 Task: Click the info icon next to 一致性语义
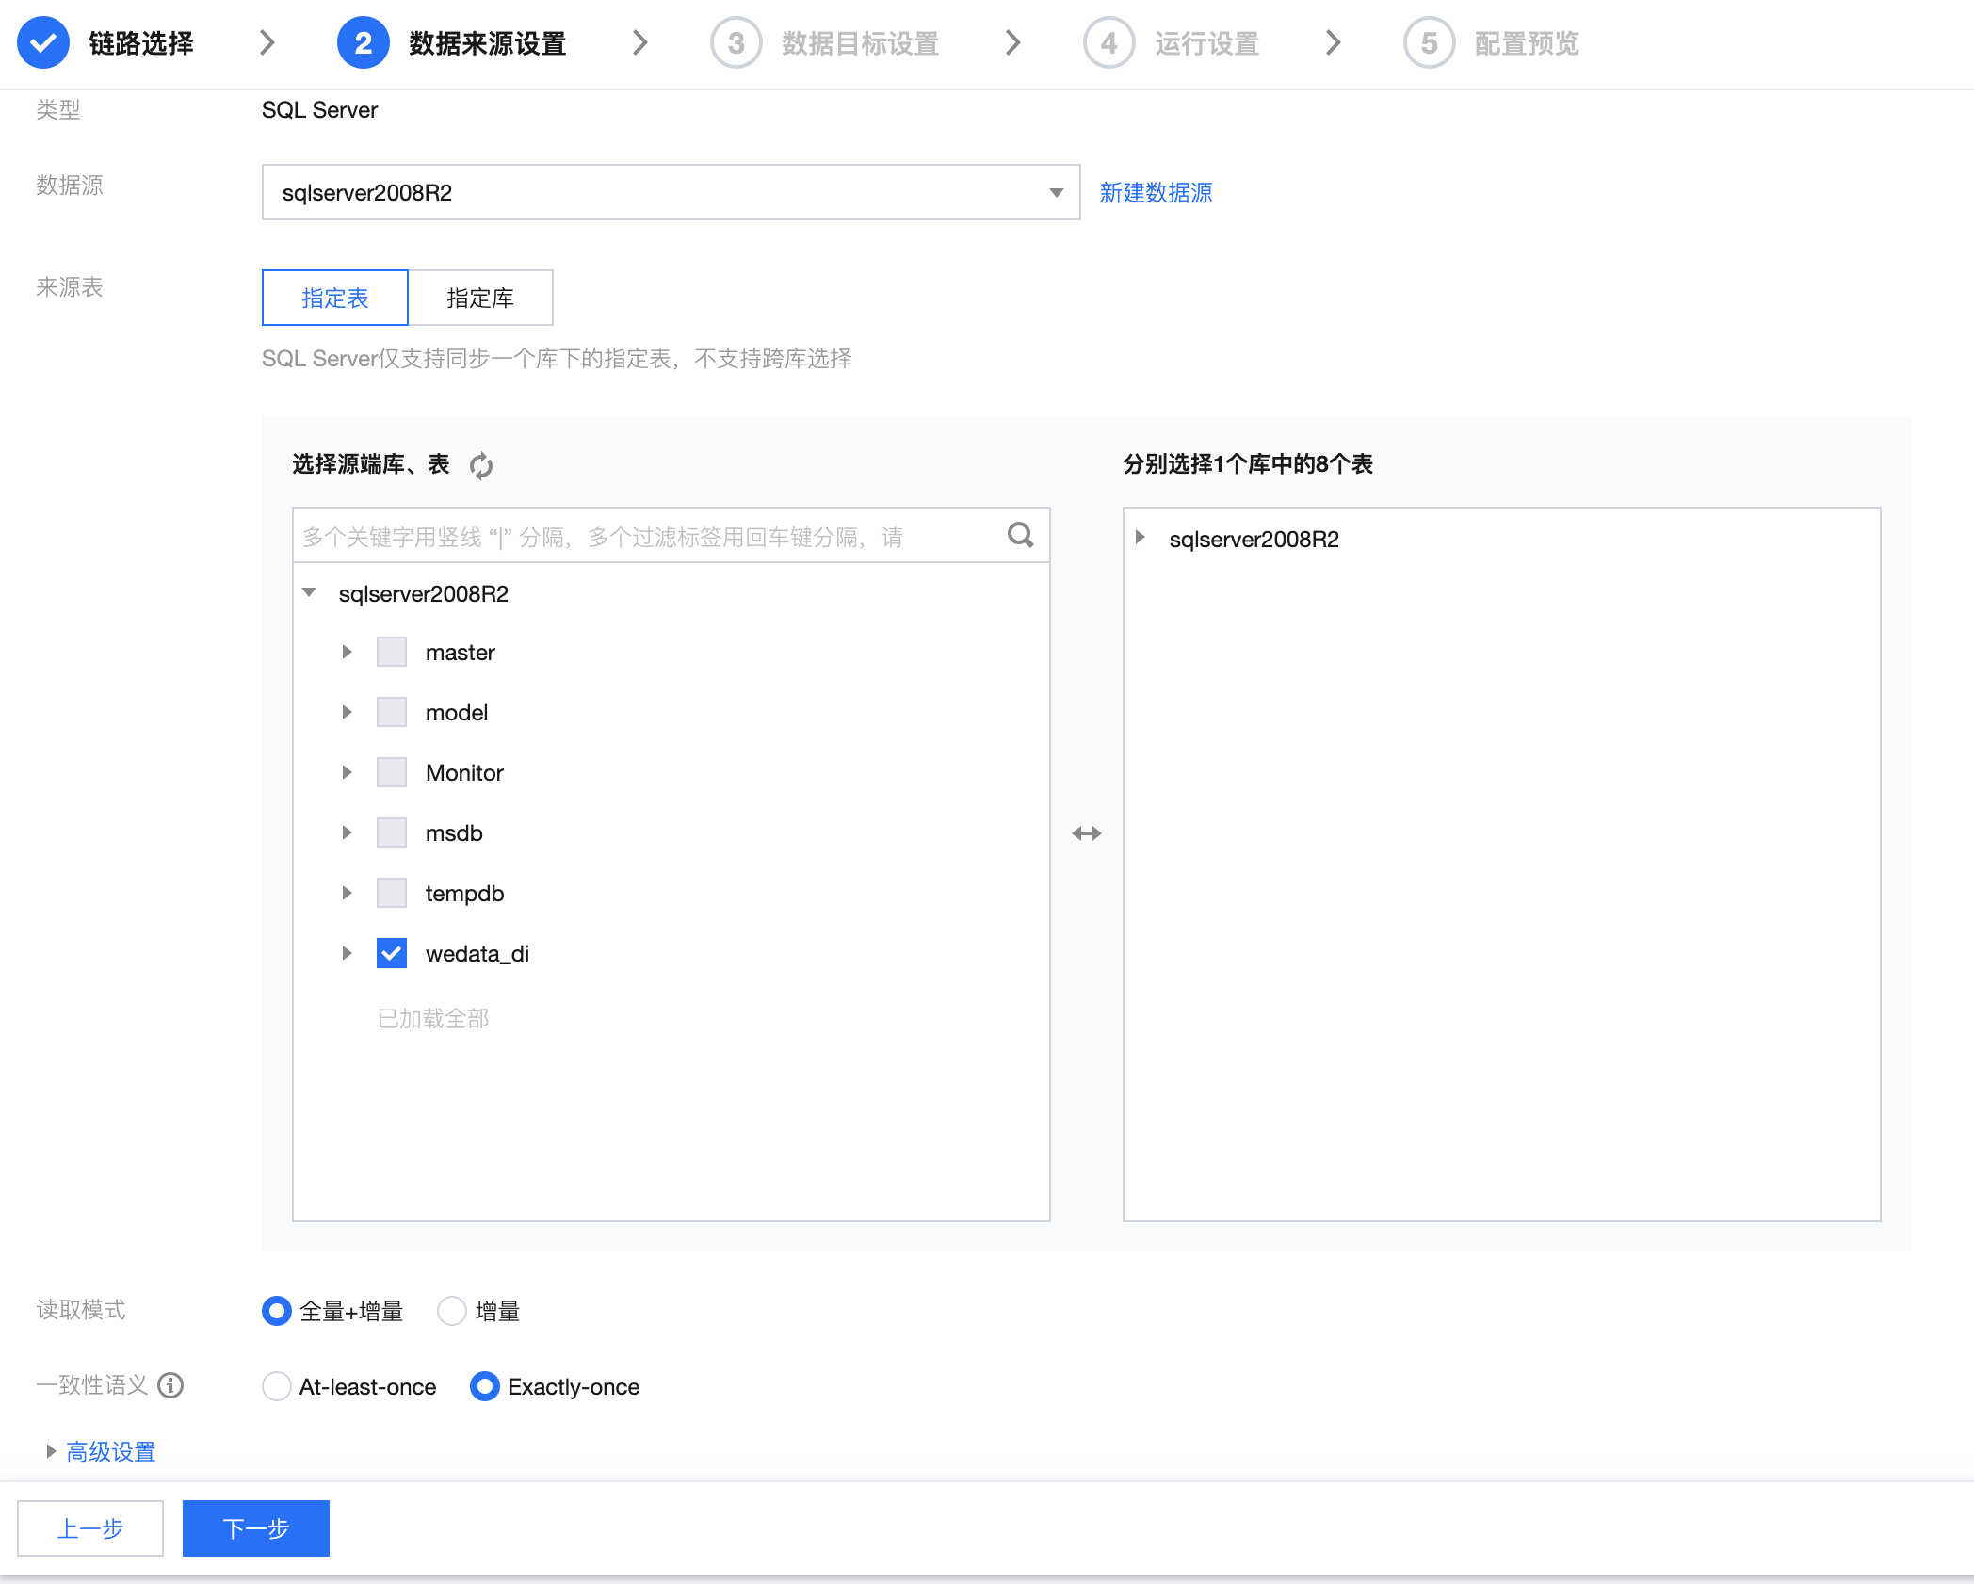(x=170, y=1385)
